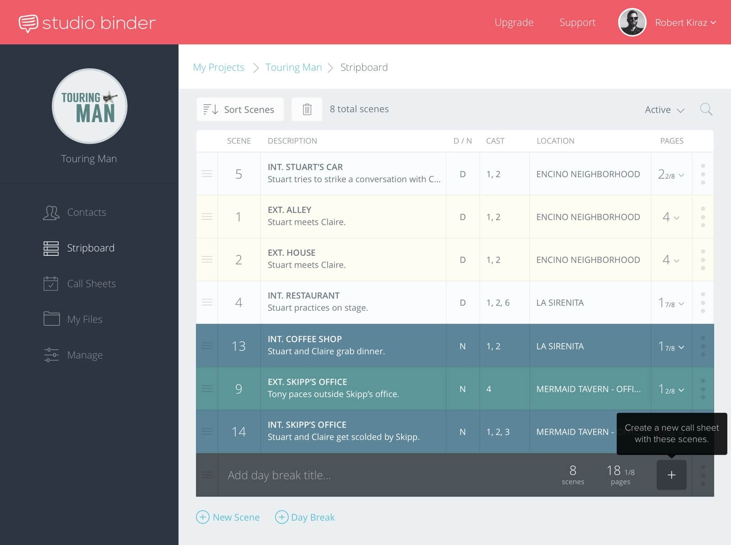Click the Day Break button
Image resolution: width=731 pixels, height=545 pixels.
click(305, 517)
